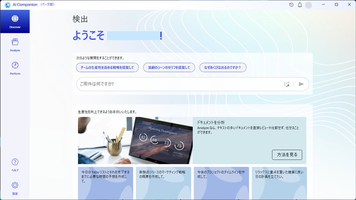Open the 新製品リリースのマーケティング戦略 prompt card

[x=163, y=183]
